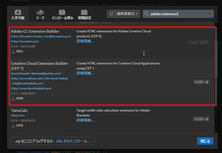Open David Deraedt author link
The height and width of the screenshot is (153, 222).
[36, 74]
